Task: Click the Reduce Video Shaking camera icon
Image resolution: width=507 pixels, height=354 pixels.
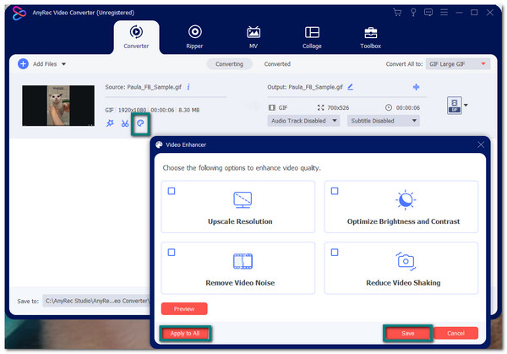Action: pos(406,261)
